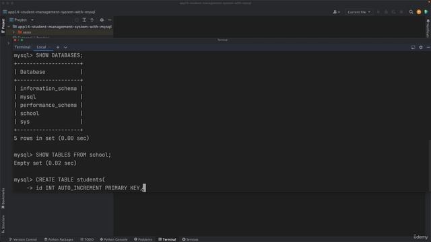Click the terminal cursor after PRIMARY KEY,
431x242 pixels.
(x=144, y=188)
